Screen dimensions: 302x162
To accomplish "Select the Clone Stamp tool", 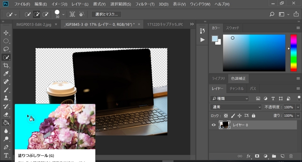I will [6, 98].
